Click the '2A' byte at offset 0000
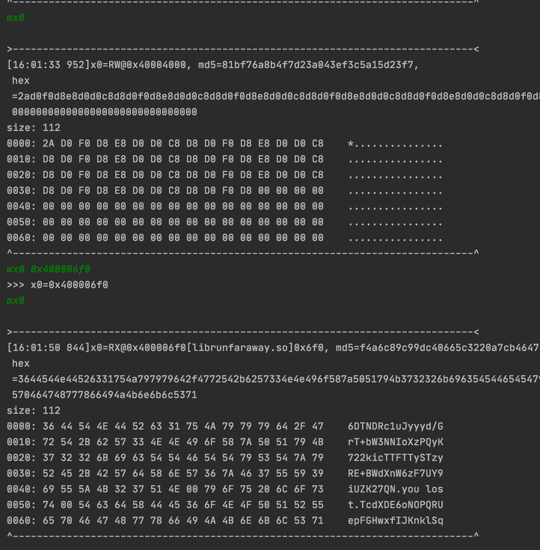Image resolution: width=540 pixels, height=550 pixels. 48,143
